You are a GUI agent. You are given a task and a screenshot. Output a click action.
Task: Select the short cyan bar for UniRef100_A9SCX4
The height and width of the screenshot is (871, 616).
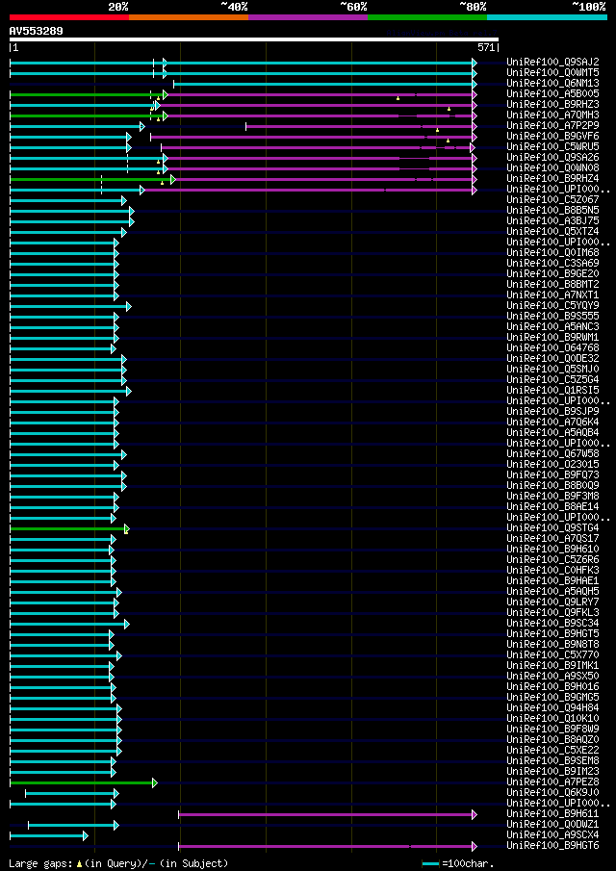point(49,835)
